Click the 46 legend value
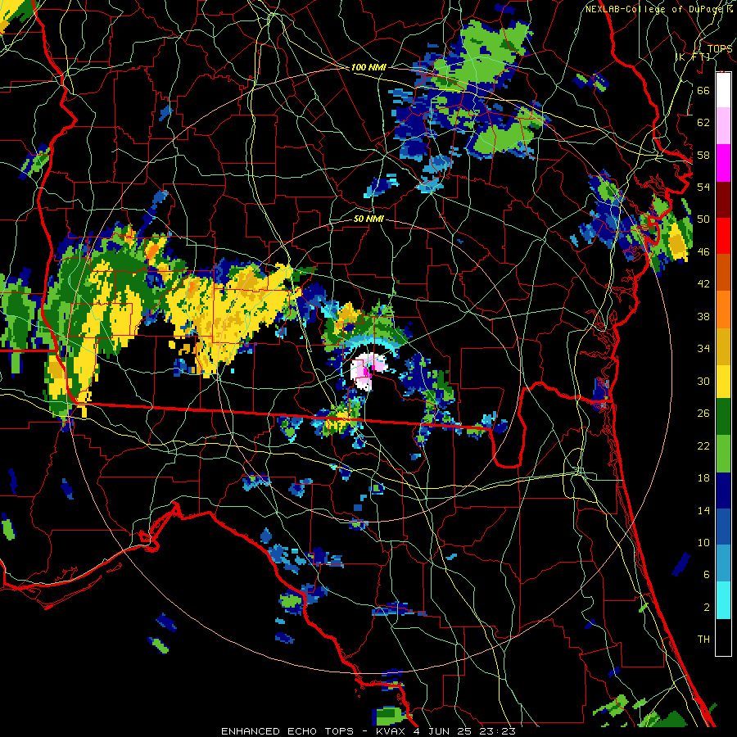The image size is (737, 737). click(703, 252)
